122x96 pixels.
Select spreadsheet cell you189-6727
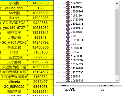[14, 28]
